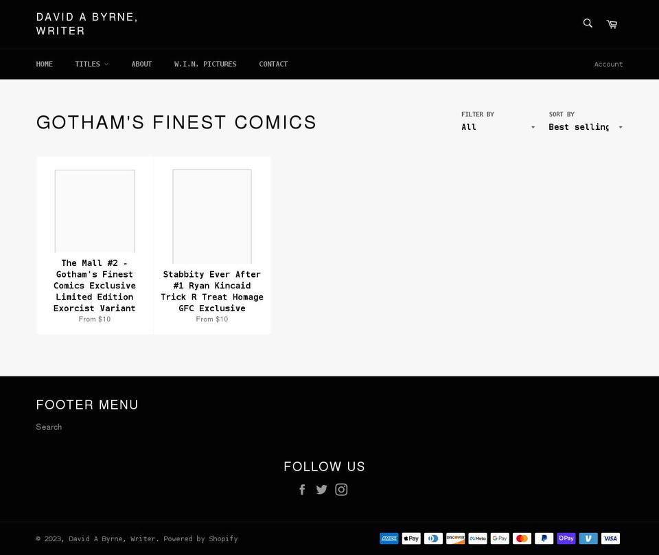Click the Apple Pay payment icon
The height and width of the screenshot is (555, 659).
(x=411, y=539)
